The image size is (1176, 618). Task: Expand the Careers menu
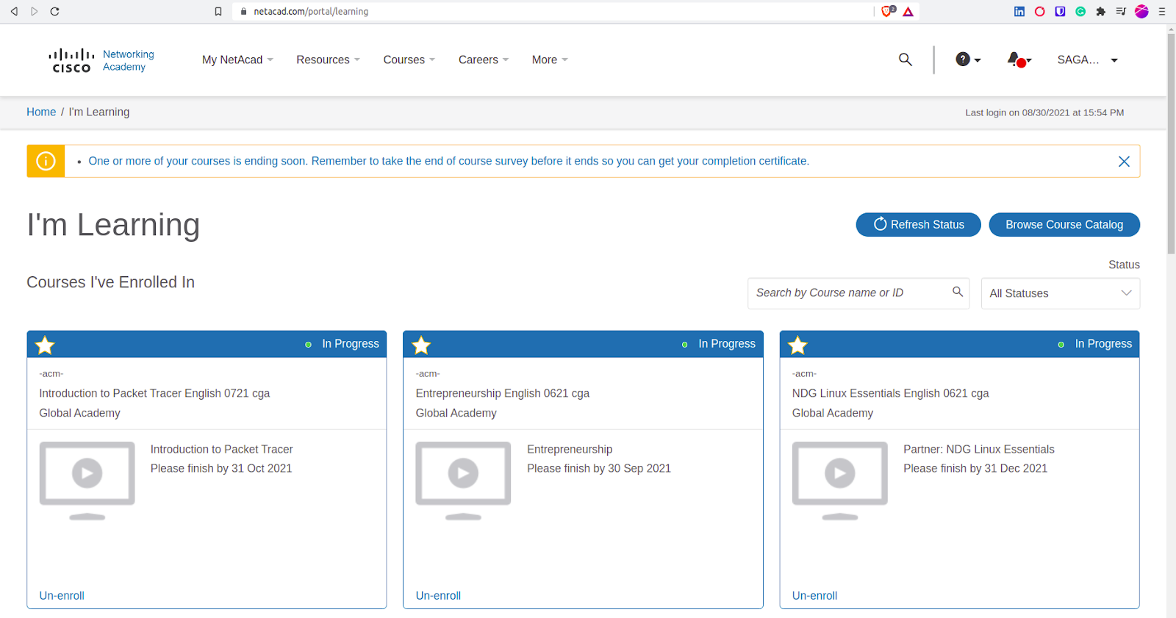coord(484,60)
